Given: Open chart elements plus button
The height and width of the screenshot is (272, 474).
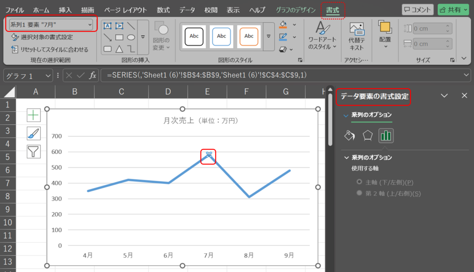Looking at the screenshot, I should 33,115.
